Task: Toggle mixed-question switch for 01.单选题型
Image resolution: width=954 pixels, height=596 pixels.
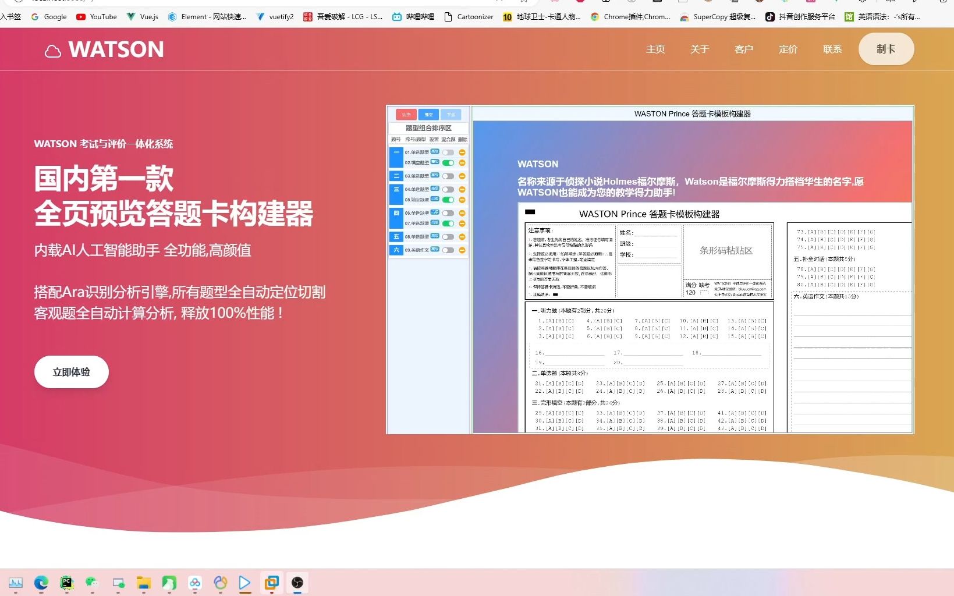Action: (x=448, y=152)
